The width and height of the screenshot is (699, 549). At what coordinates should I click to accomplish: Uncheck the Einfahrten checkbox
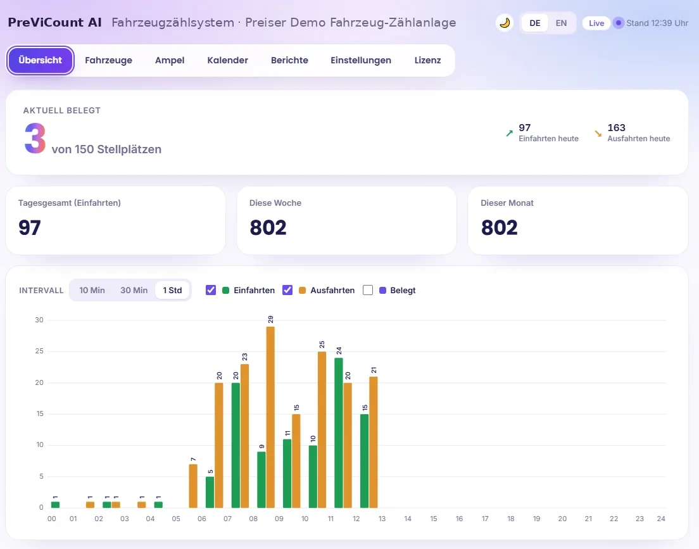(211, 291)
